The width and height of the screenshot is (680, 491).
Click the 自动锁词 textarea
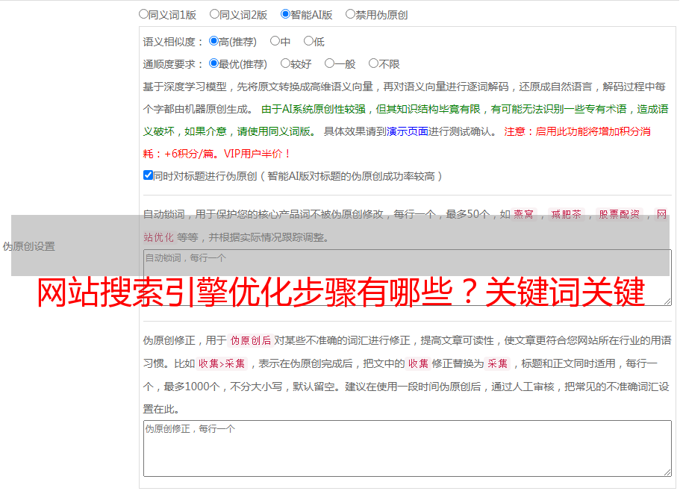[x=408, y=278]
